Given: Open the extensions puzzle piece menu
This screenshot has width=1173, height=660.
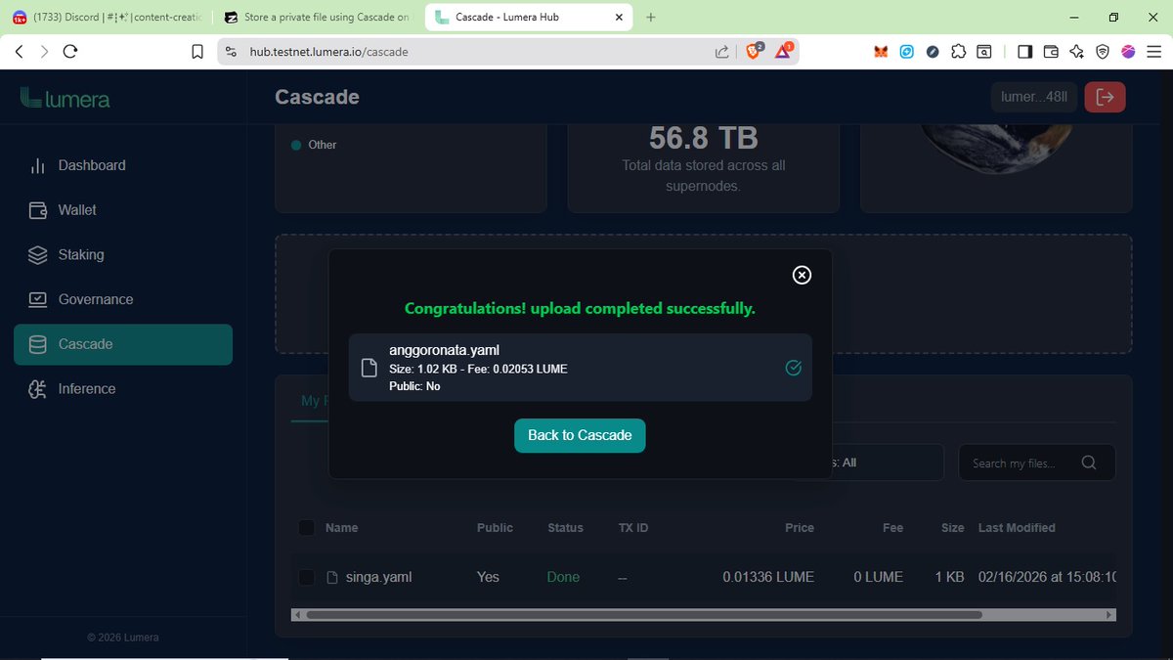Looking at the screenshot, I should [x=959, y=52].
